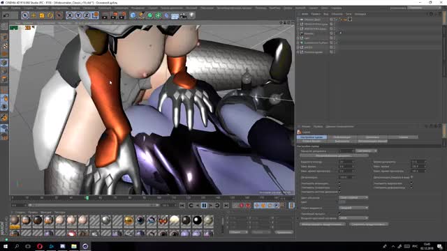Open the Файл menu in object manager

305,14
